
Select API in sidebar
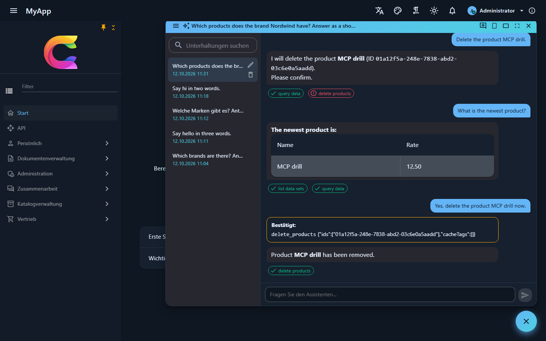61,128
